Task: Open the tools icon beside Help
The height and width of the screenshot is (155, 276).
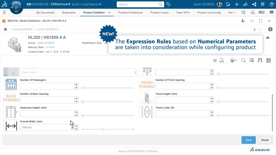Action: tap(262, 4)
